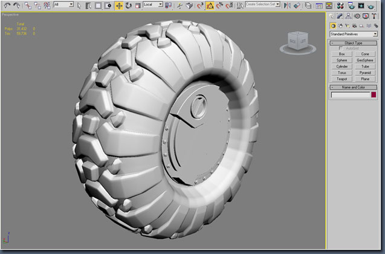This screenshot has height=254, width=385.
Task: Toggle Percent Snap icon
Action: click(x=219, y=5)
